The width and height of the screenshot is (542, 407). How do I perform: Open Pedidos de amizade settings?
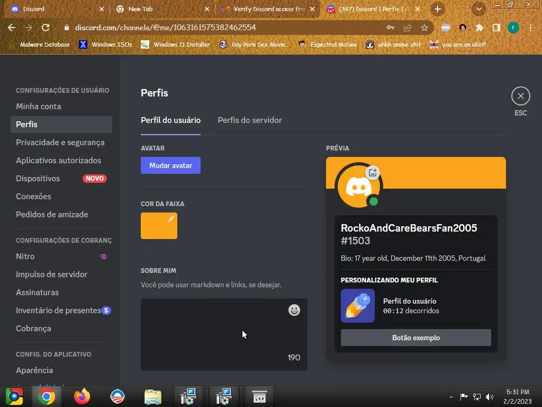[61, 214]
